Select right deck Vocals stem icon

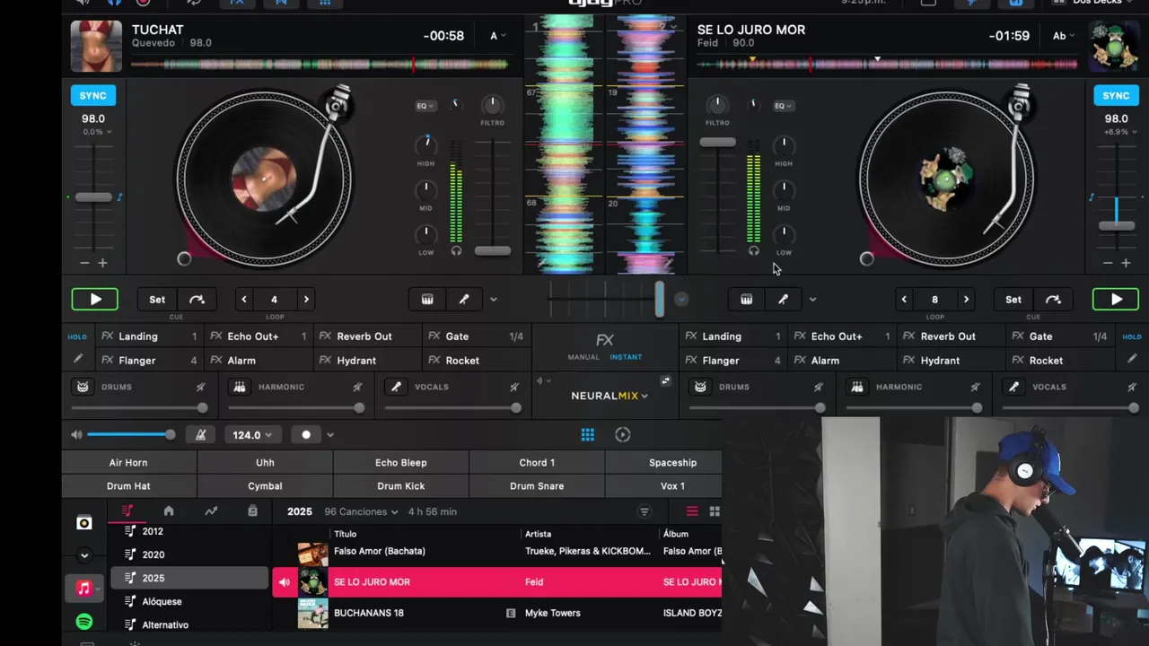pos(1013,387)
